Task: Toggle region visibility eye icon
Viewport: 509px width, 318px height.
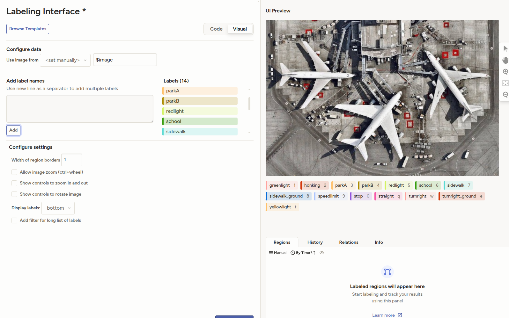Action: [322, 253]
